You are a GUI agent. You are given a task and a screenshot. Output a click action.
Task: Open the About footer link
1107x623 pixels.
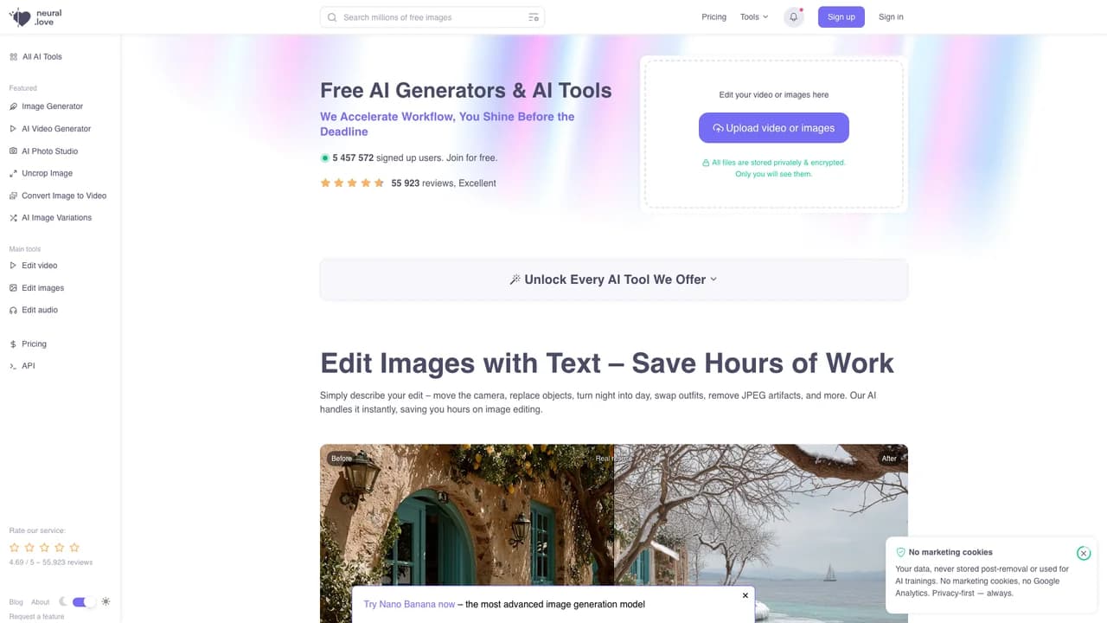41,602
